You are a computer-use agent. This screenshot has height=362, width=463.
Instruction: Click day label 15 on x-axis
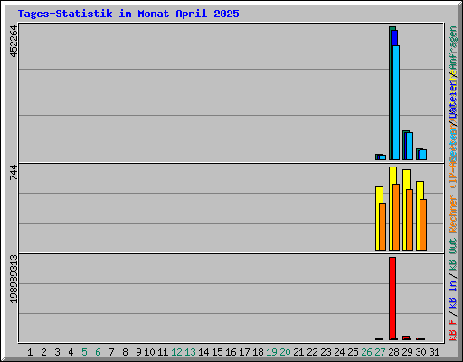click(x=217, y=352)
